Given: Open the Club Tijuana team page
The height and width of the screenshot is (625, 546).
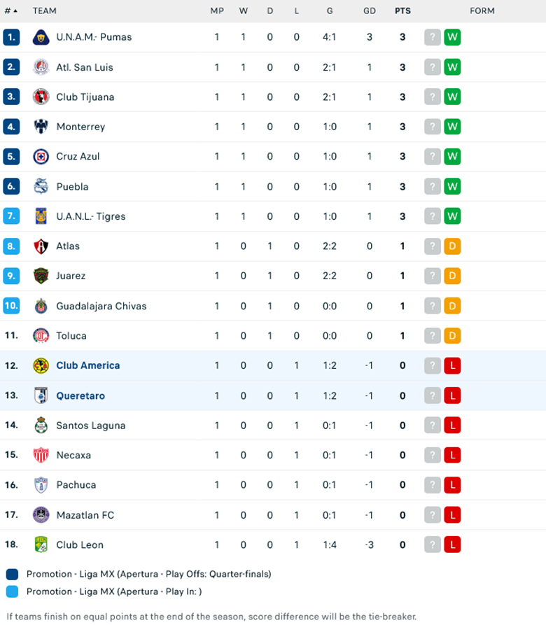Looking at the screenshot, I should (85, 97).
